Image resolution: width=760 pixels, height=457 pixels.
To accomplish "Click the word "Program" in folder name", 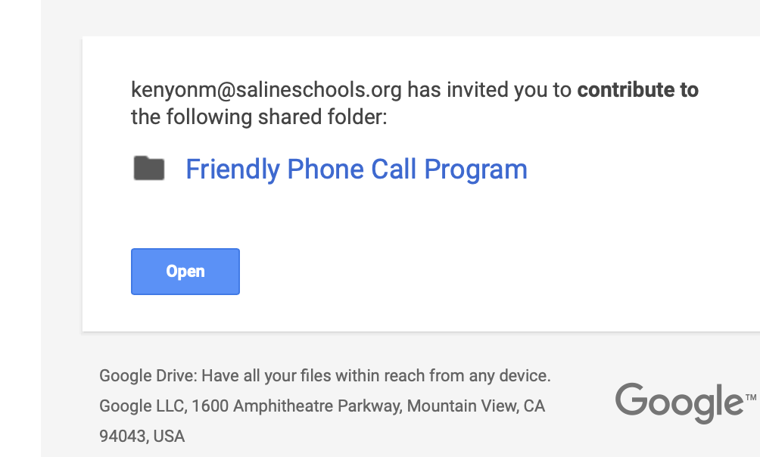I will coord(475,169).
